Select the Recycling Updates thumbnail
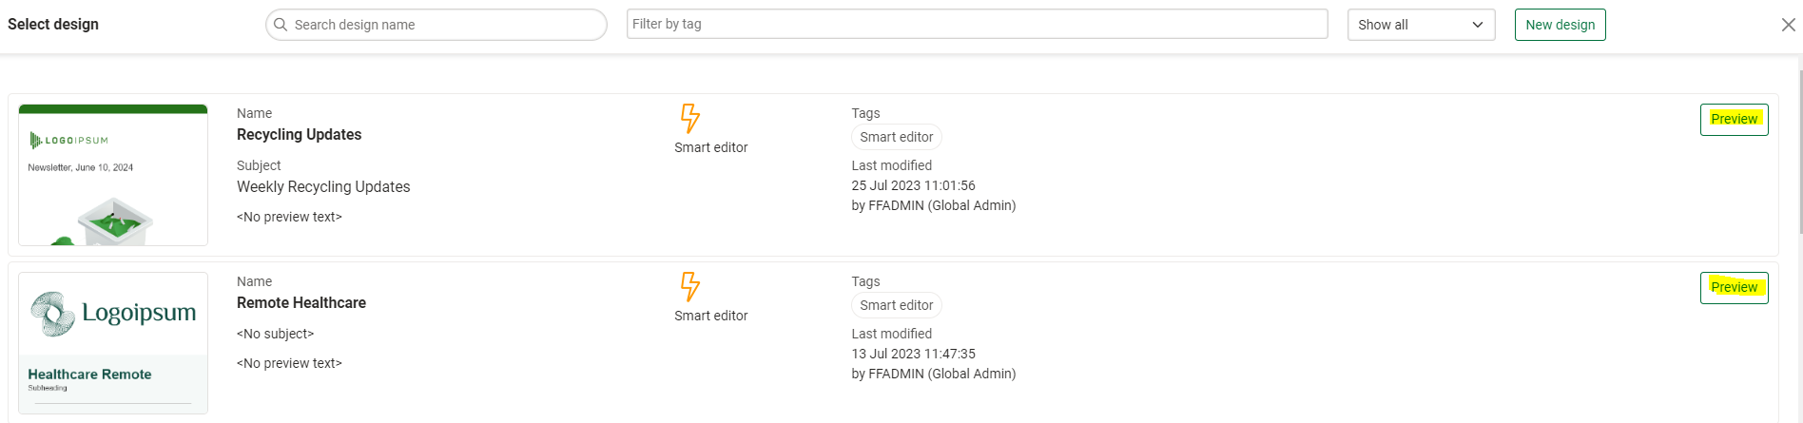The image size is (1803, 423). 113,176
